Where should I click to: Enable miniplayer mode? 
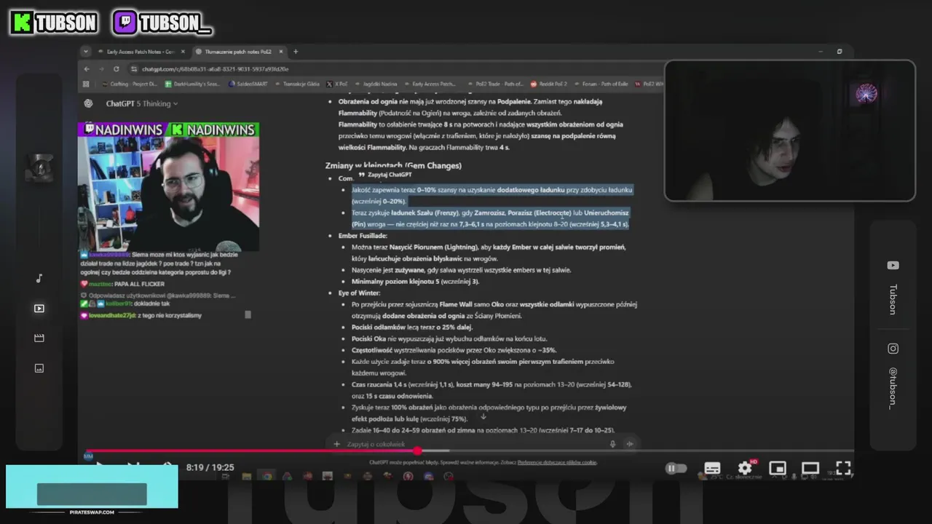[778, 468]
